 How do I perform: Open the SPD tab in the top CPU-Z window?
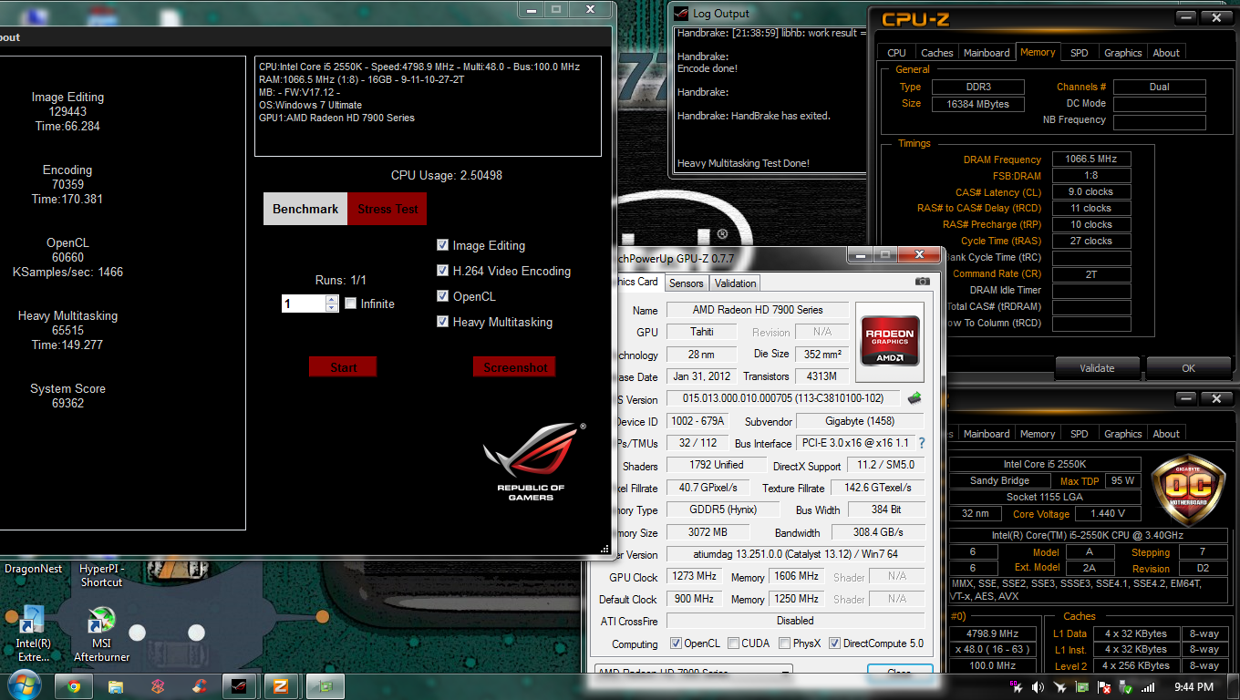click(x=1079, y=53)
